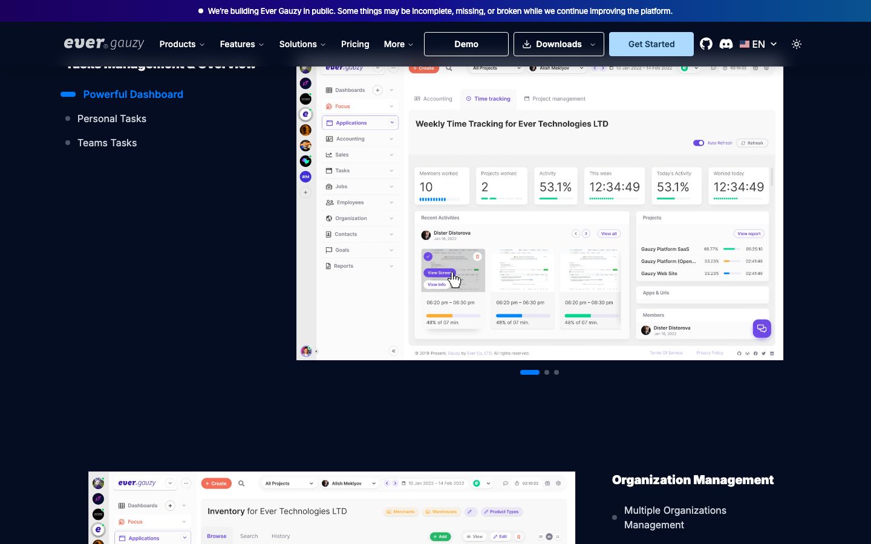871x544 pixels.
Task: Expand the Solutions menu
Action: coord(302,44)
